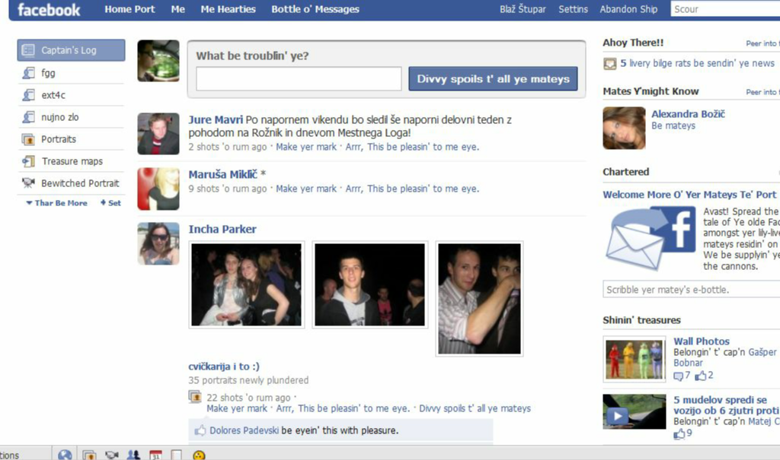Open Incha Parker's profile name
The height and width of the screenshot is (460, 780).
[222, 229]
